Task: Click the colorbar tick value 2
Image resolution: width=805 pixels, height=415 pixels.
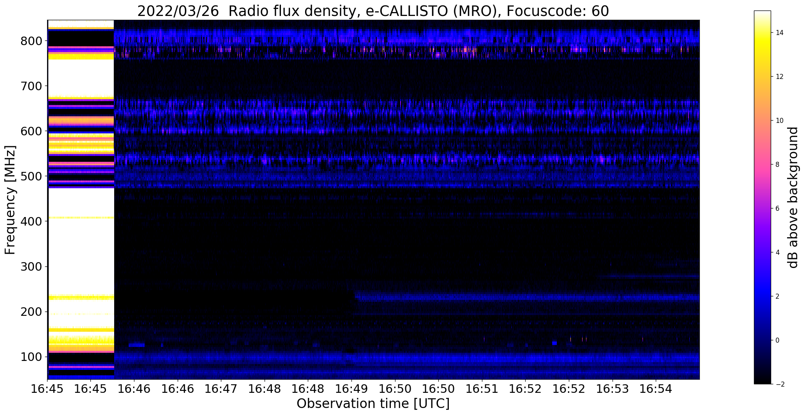Action: (778, 296)
